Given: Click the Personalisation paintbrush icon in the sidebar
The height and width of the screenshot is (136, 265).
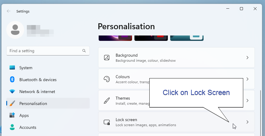Looking at the screenshot, I should pyautogui.click(x=12, y=103).
